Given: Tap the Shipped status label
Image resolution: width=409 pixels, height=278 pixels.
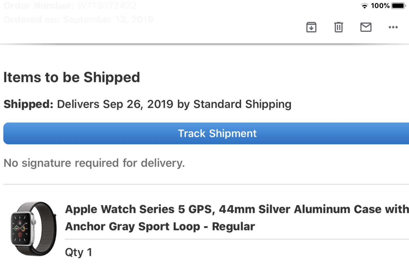Looking at the screenshot, I should pos(28,104).
